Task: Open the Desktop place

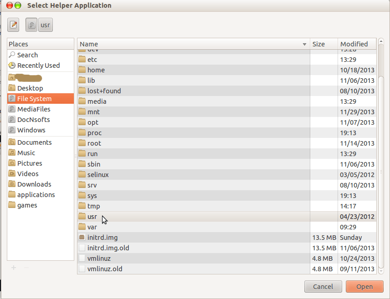Action: [x=30, y=88]
